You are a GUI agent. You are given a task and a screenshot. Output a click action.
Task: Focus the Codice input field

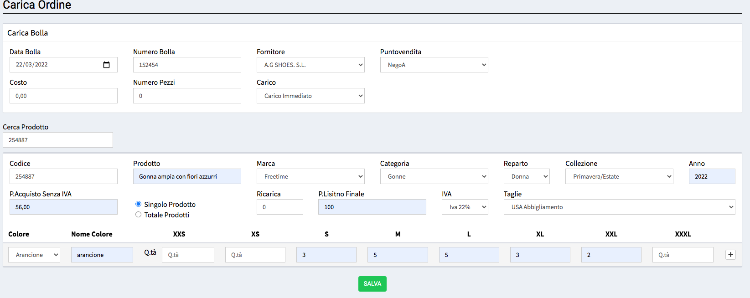[63, 176]
